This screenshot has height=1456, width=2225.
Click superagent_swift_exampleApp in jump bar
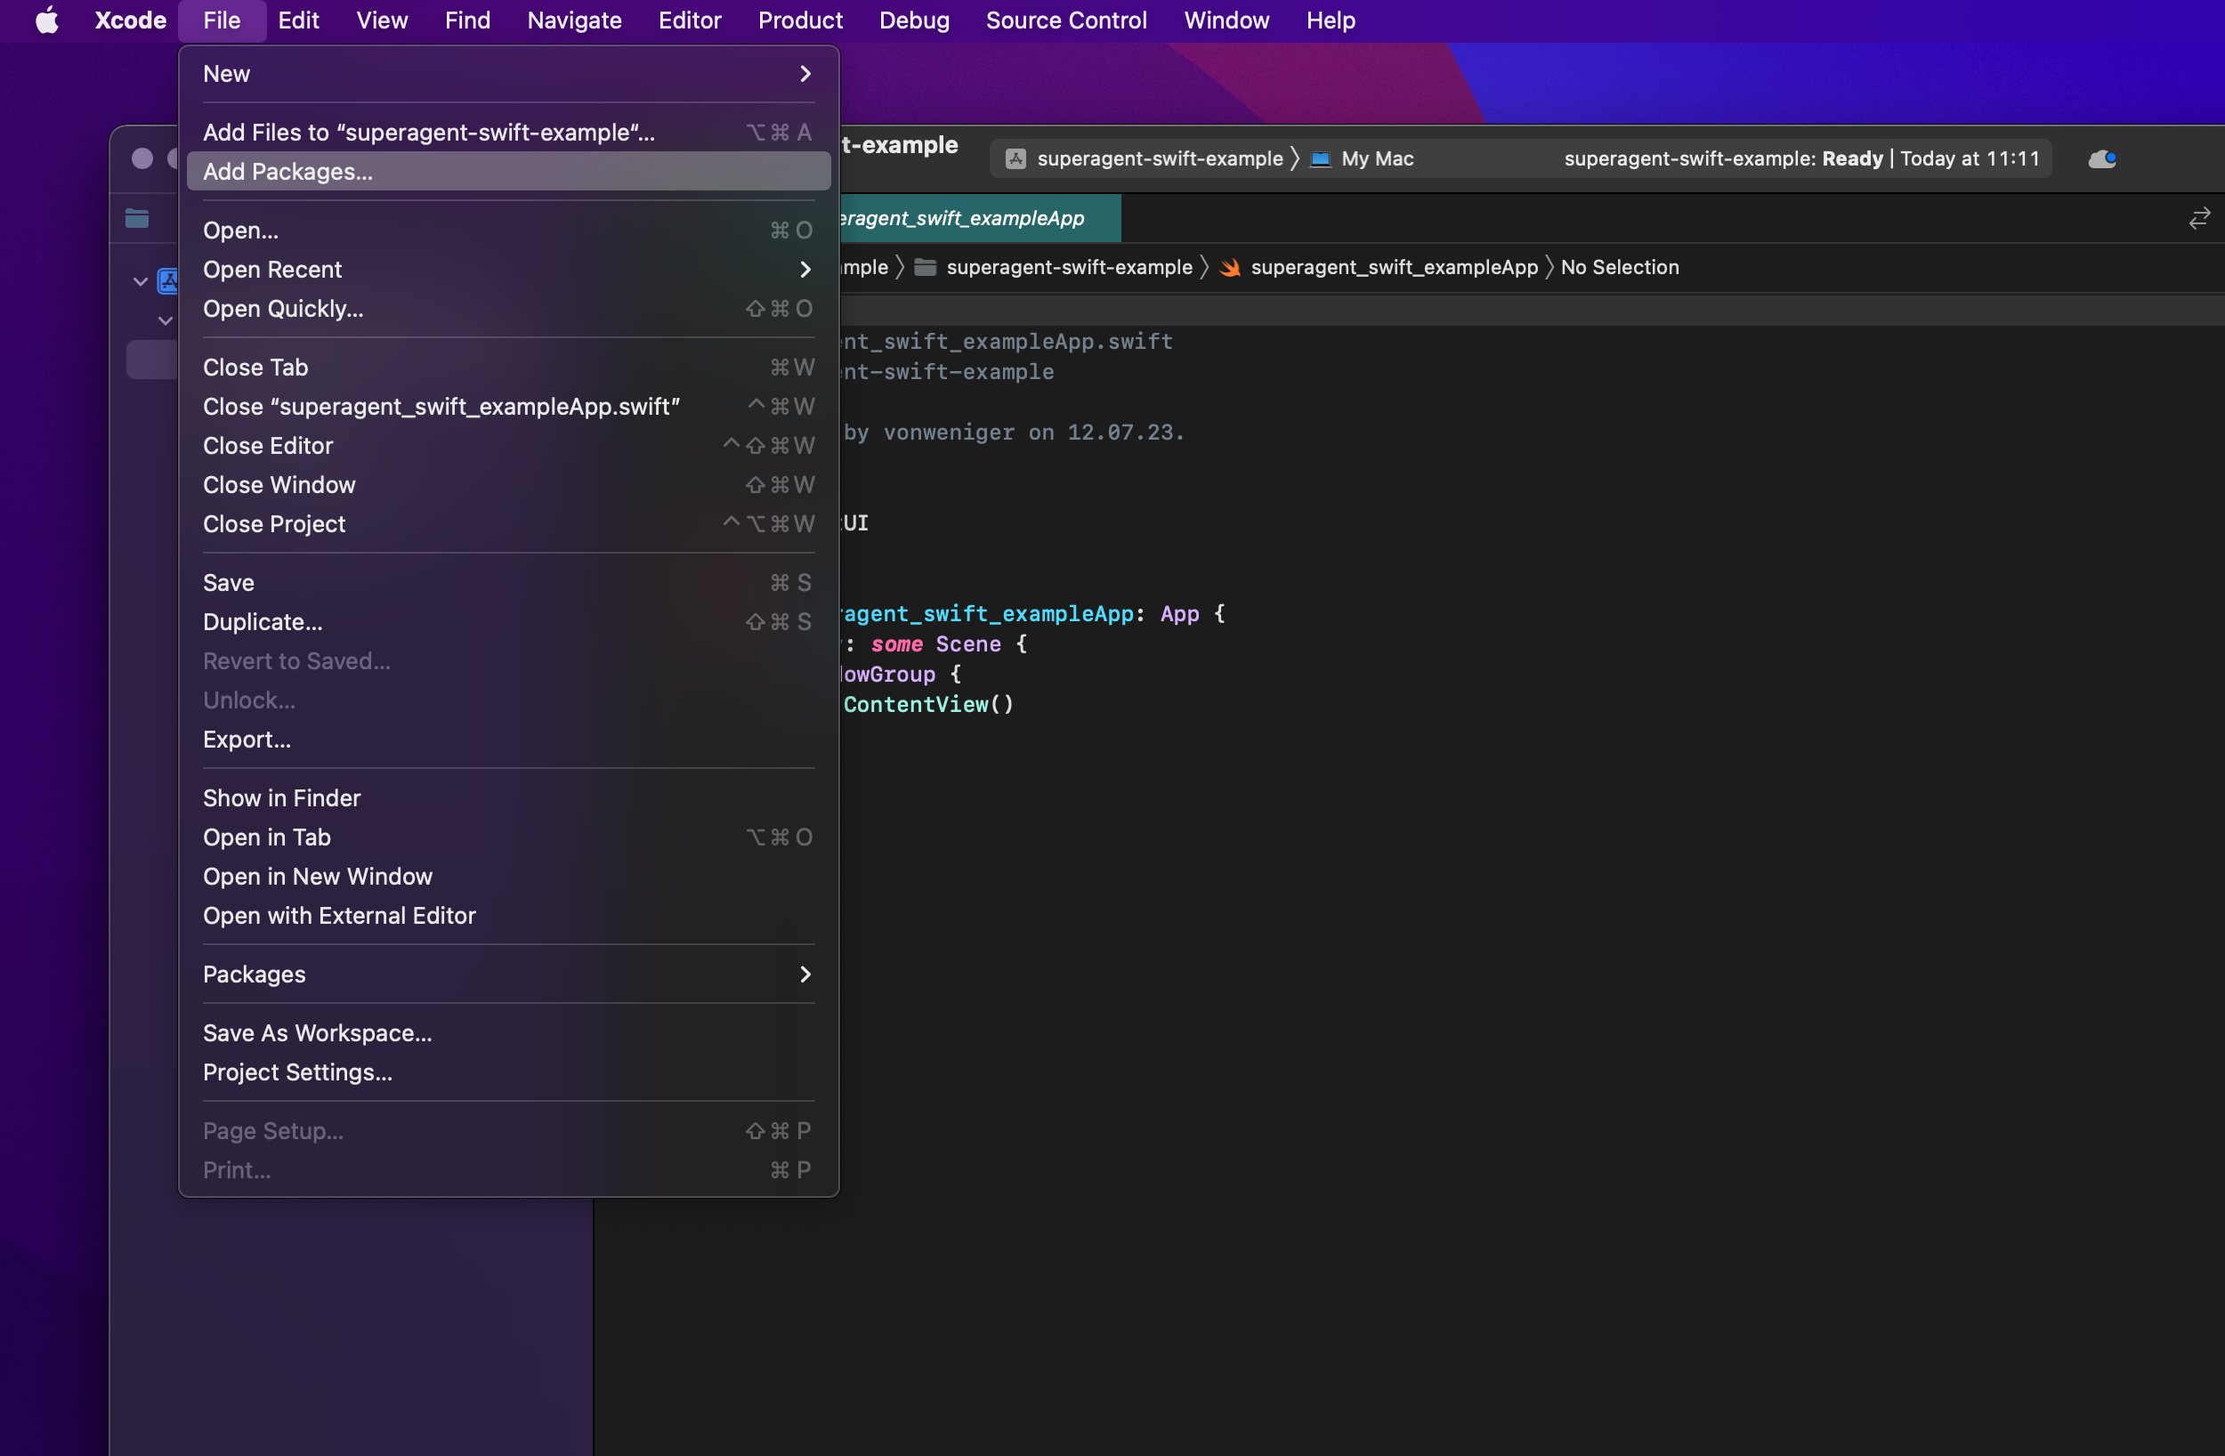1393,269
